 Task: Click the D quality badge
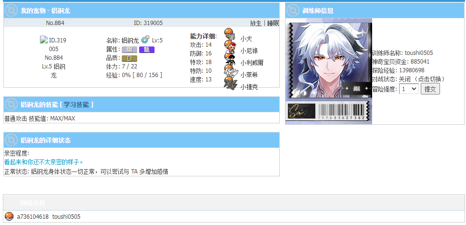129,58
